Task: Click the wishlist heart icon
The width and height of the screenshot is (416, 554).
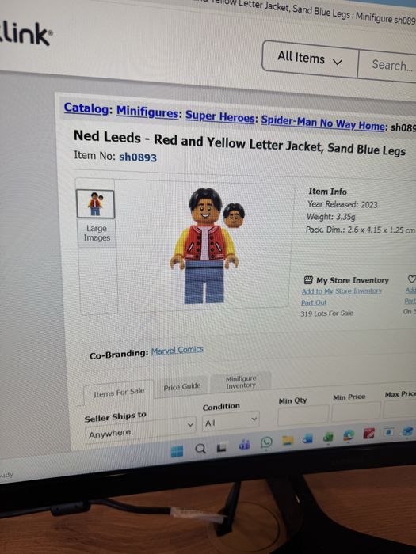Action: (x=411, y=279)
